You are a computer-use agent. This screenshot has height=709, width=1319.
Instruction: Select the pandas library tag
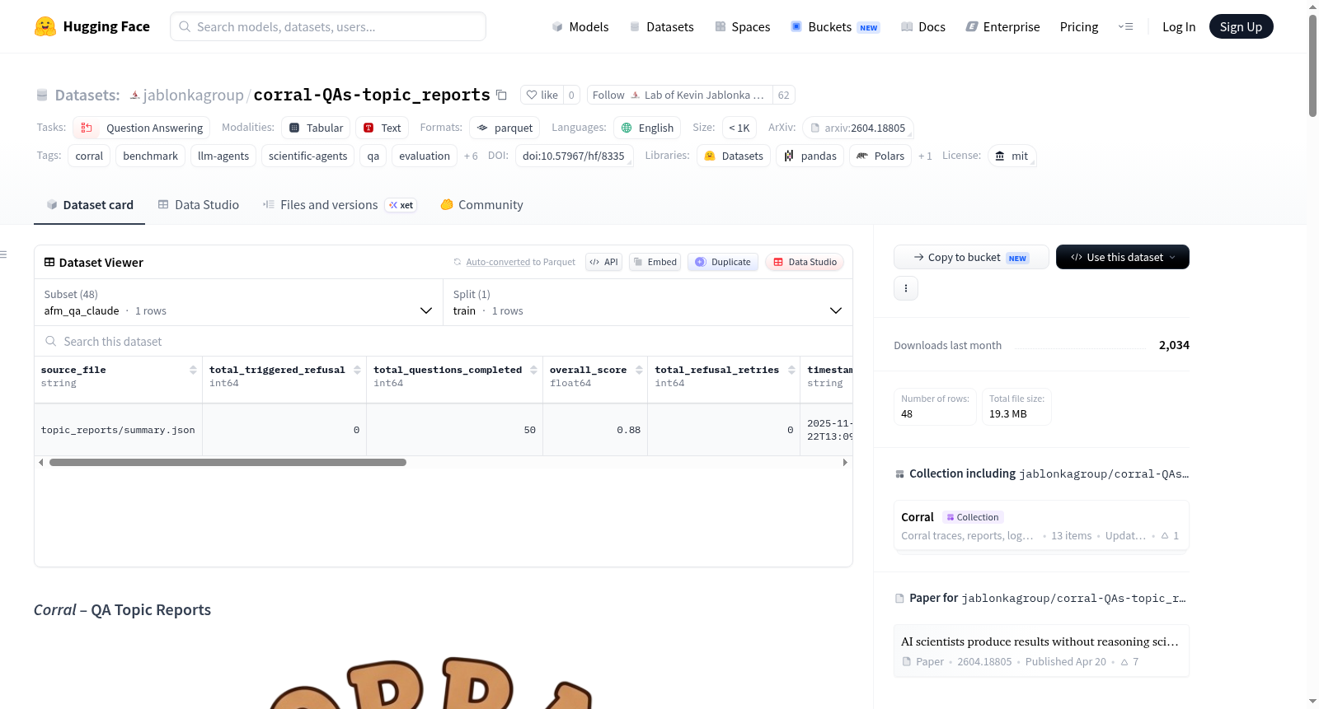click(x=810, y=156)
